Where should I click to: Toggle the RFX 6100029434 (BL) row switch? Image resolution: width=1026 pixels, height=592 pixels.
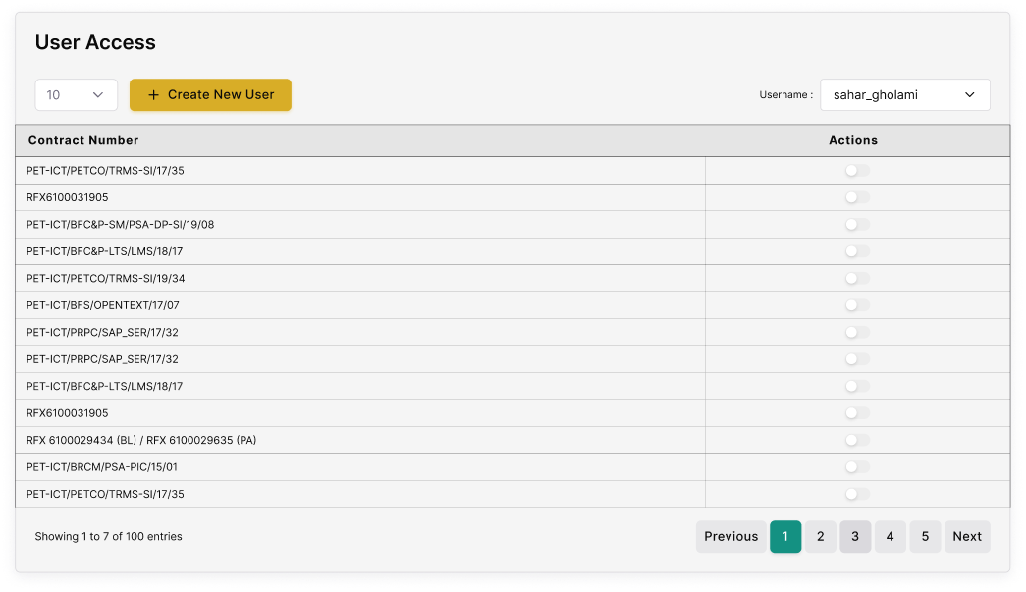[857, 440]
